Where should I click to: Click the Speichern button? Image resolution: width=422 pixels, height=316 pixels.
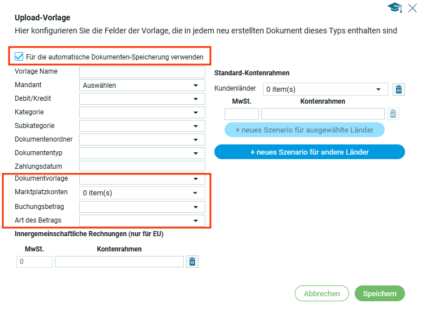(380, 293)
